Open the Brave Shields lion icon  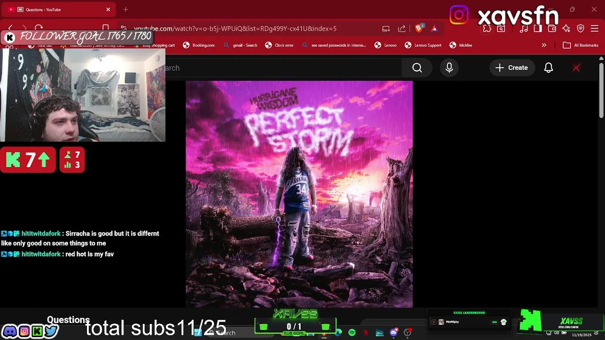click(419, 28)
